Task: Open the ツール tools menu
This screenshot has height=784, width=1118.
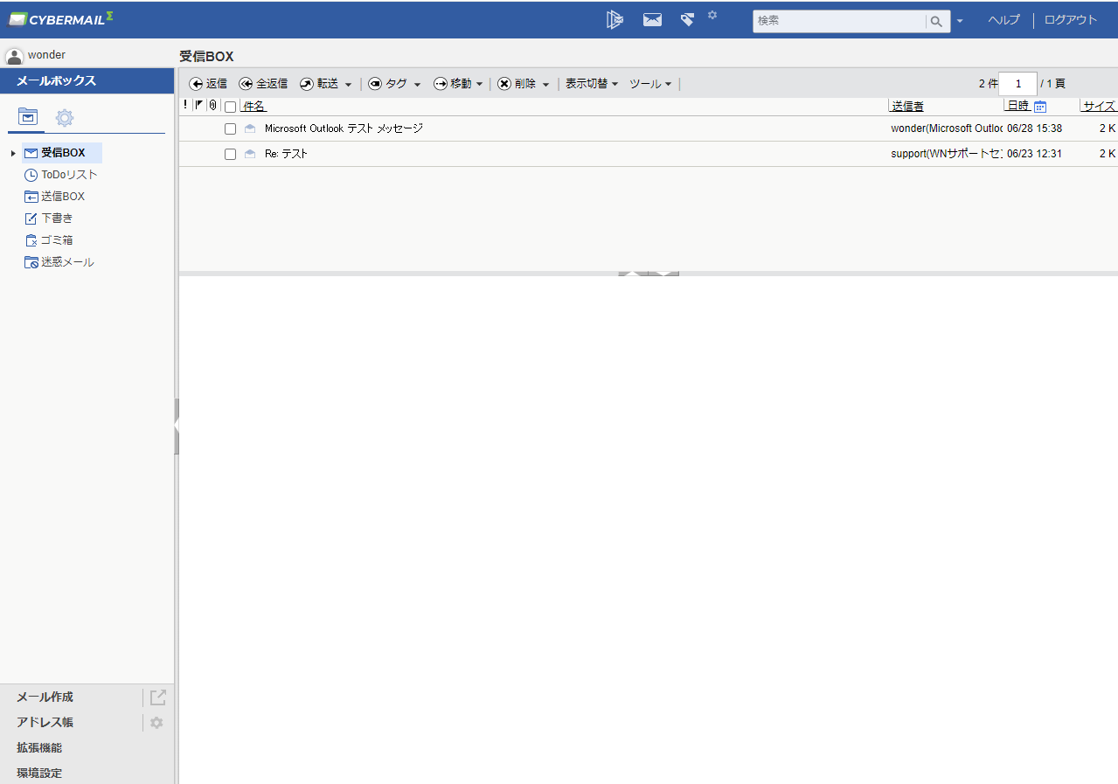Action: [650, 84]
